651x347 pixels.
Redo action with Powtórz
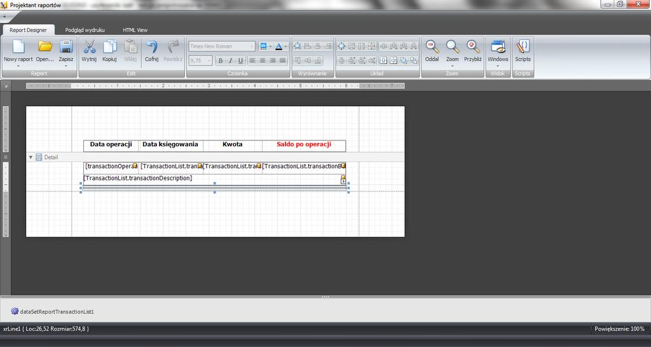coord(173,51)
